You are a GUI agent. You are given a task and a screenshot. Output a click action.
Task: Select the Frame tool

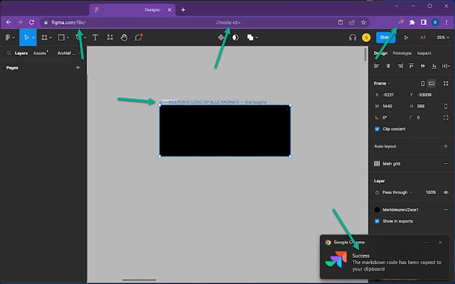pyautogui.click(x=45, y=37)
